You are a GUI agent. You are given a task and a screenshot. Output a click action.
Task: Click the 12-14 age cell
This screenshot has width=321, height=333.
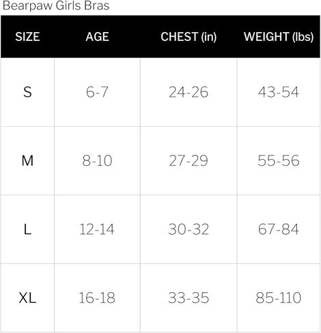(x=97, y=229)
